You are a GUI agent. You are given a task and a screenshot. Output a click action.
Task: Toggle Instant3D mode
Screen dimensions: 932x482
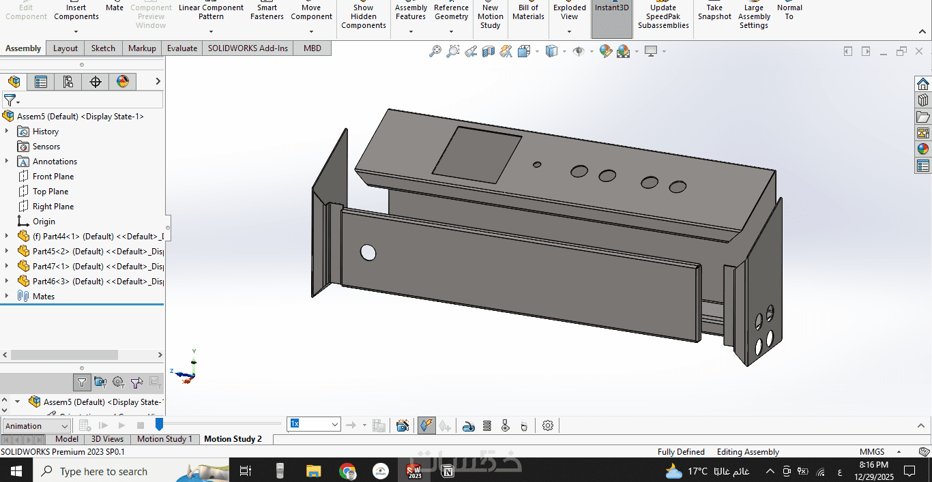coord(612,19)
